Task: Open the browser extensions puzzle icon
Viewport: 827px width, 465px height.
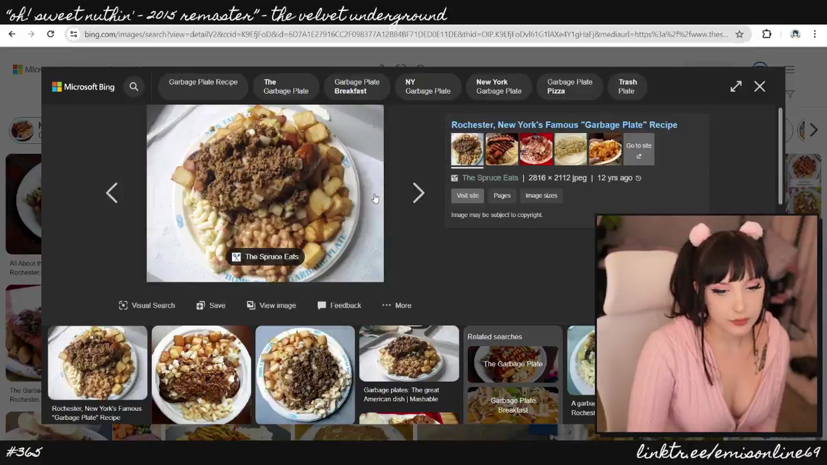Action: (x=767, y=34)
